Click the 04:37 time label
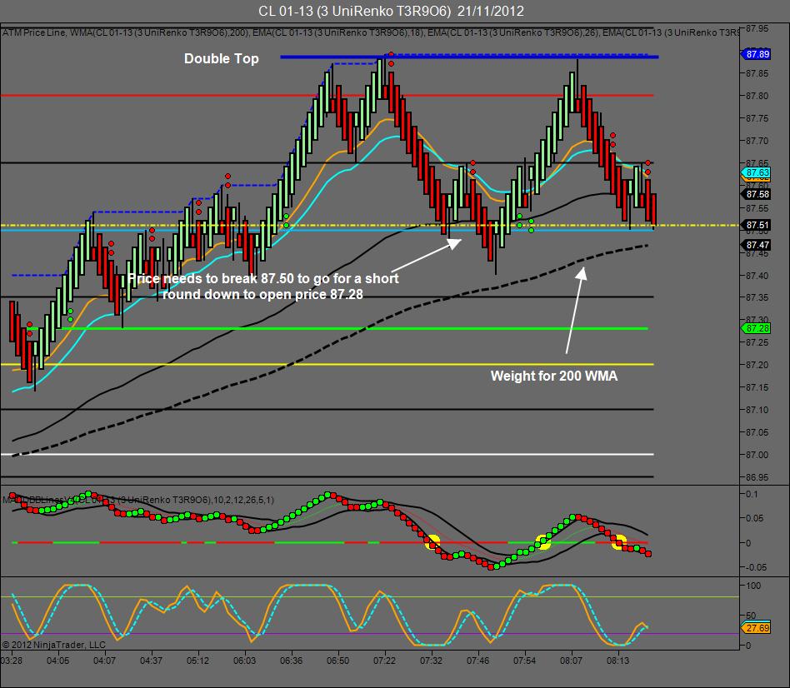Screen dimensions: 790x688 tap(151, 661)
